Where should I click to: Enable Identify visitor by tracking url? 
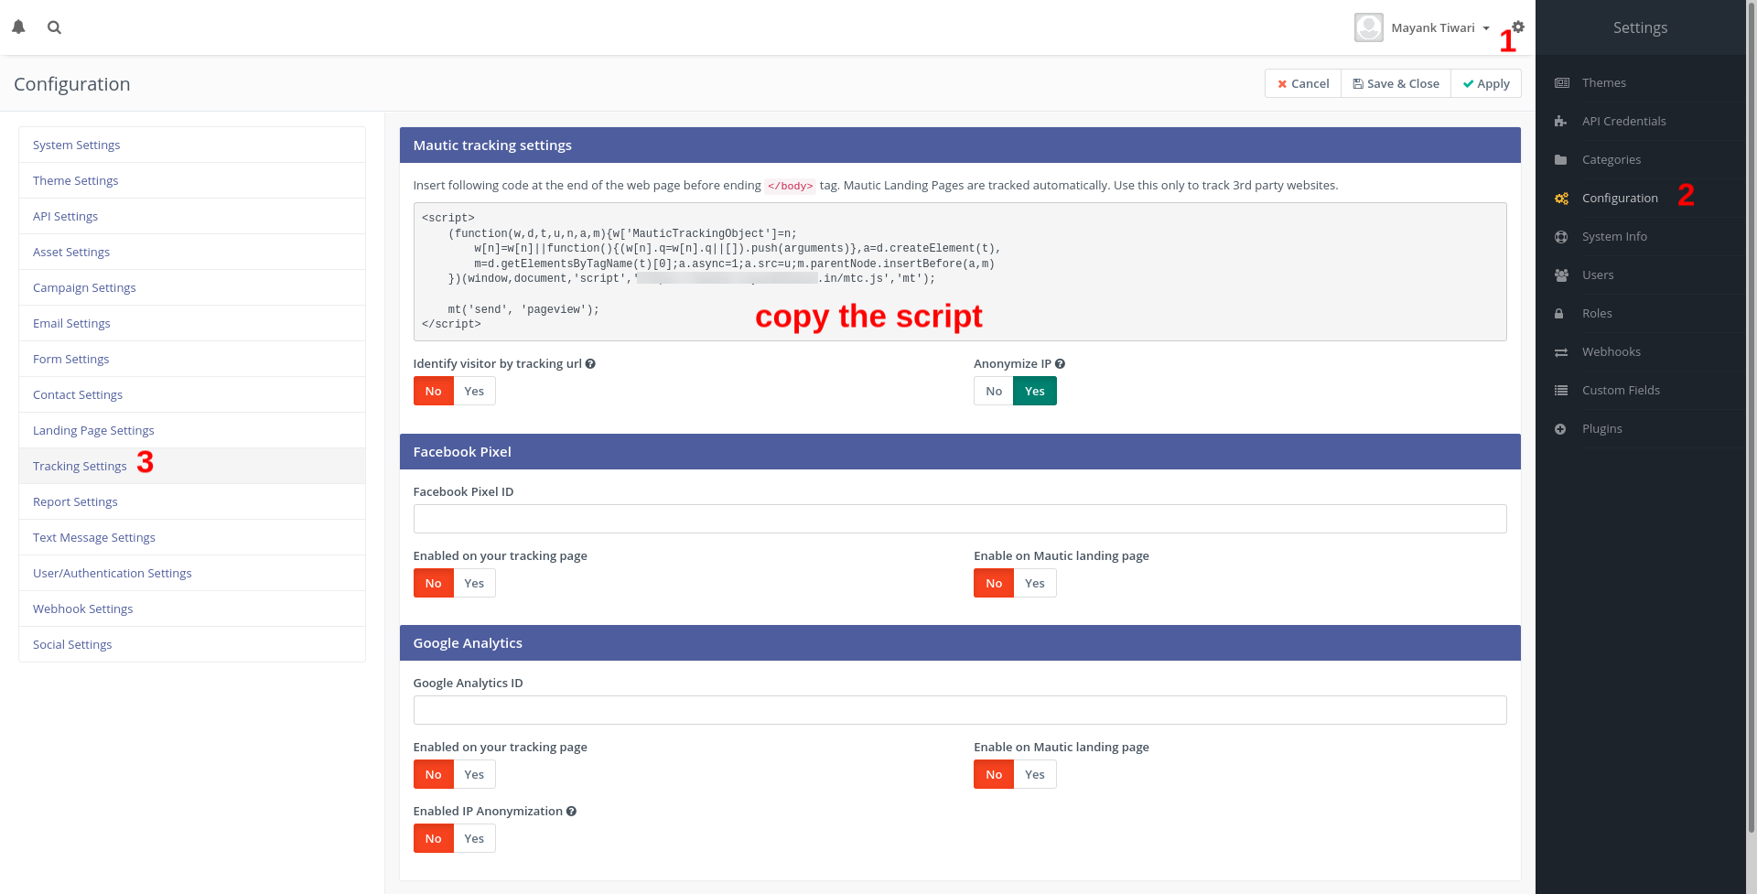tap(474, 391)
